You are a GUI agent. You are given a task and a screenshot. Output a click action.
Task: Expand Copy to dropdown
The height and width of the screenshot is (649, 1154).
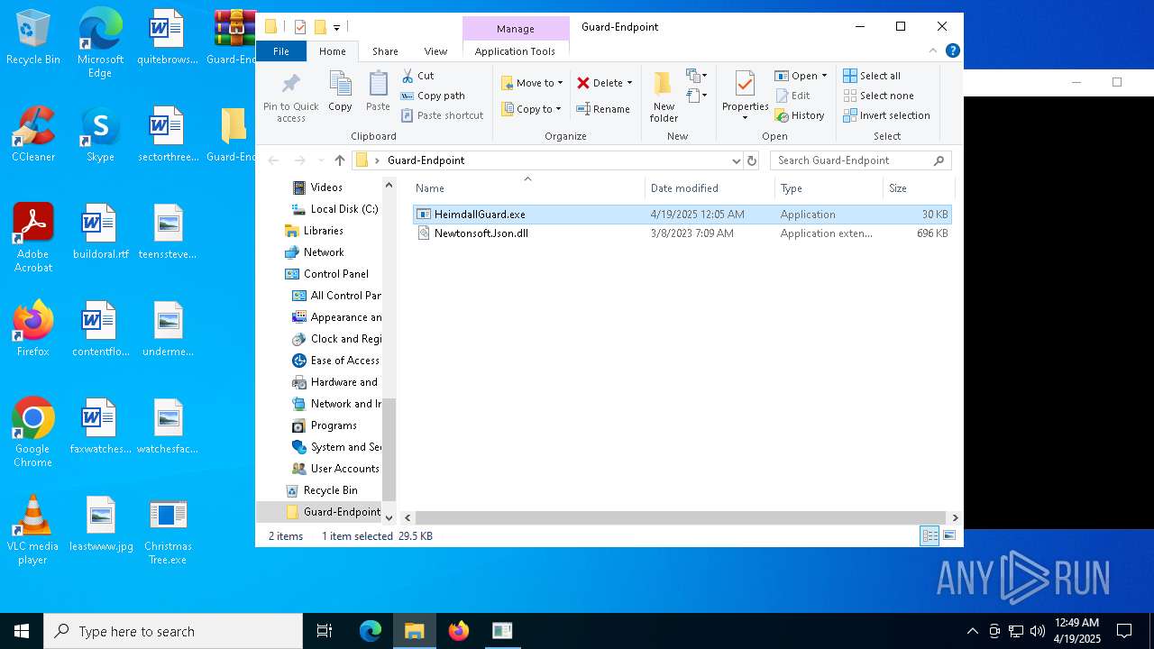[558, 109]
